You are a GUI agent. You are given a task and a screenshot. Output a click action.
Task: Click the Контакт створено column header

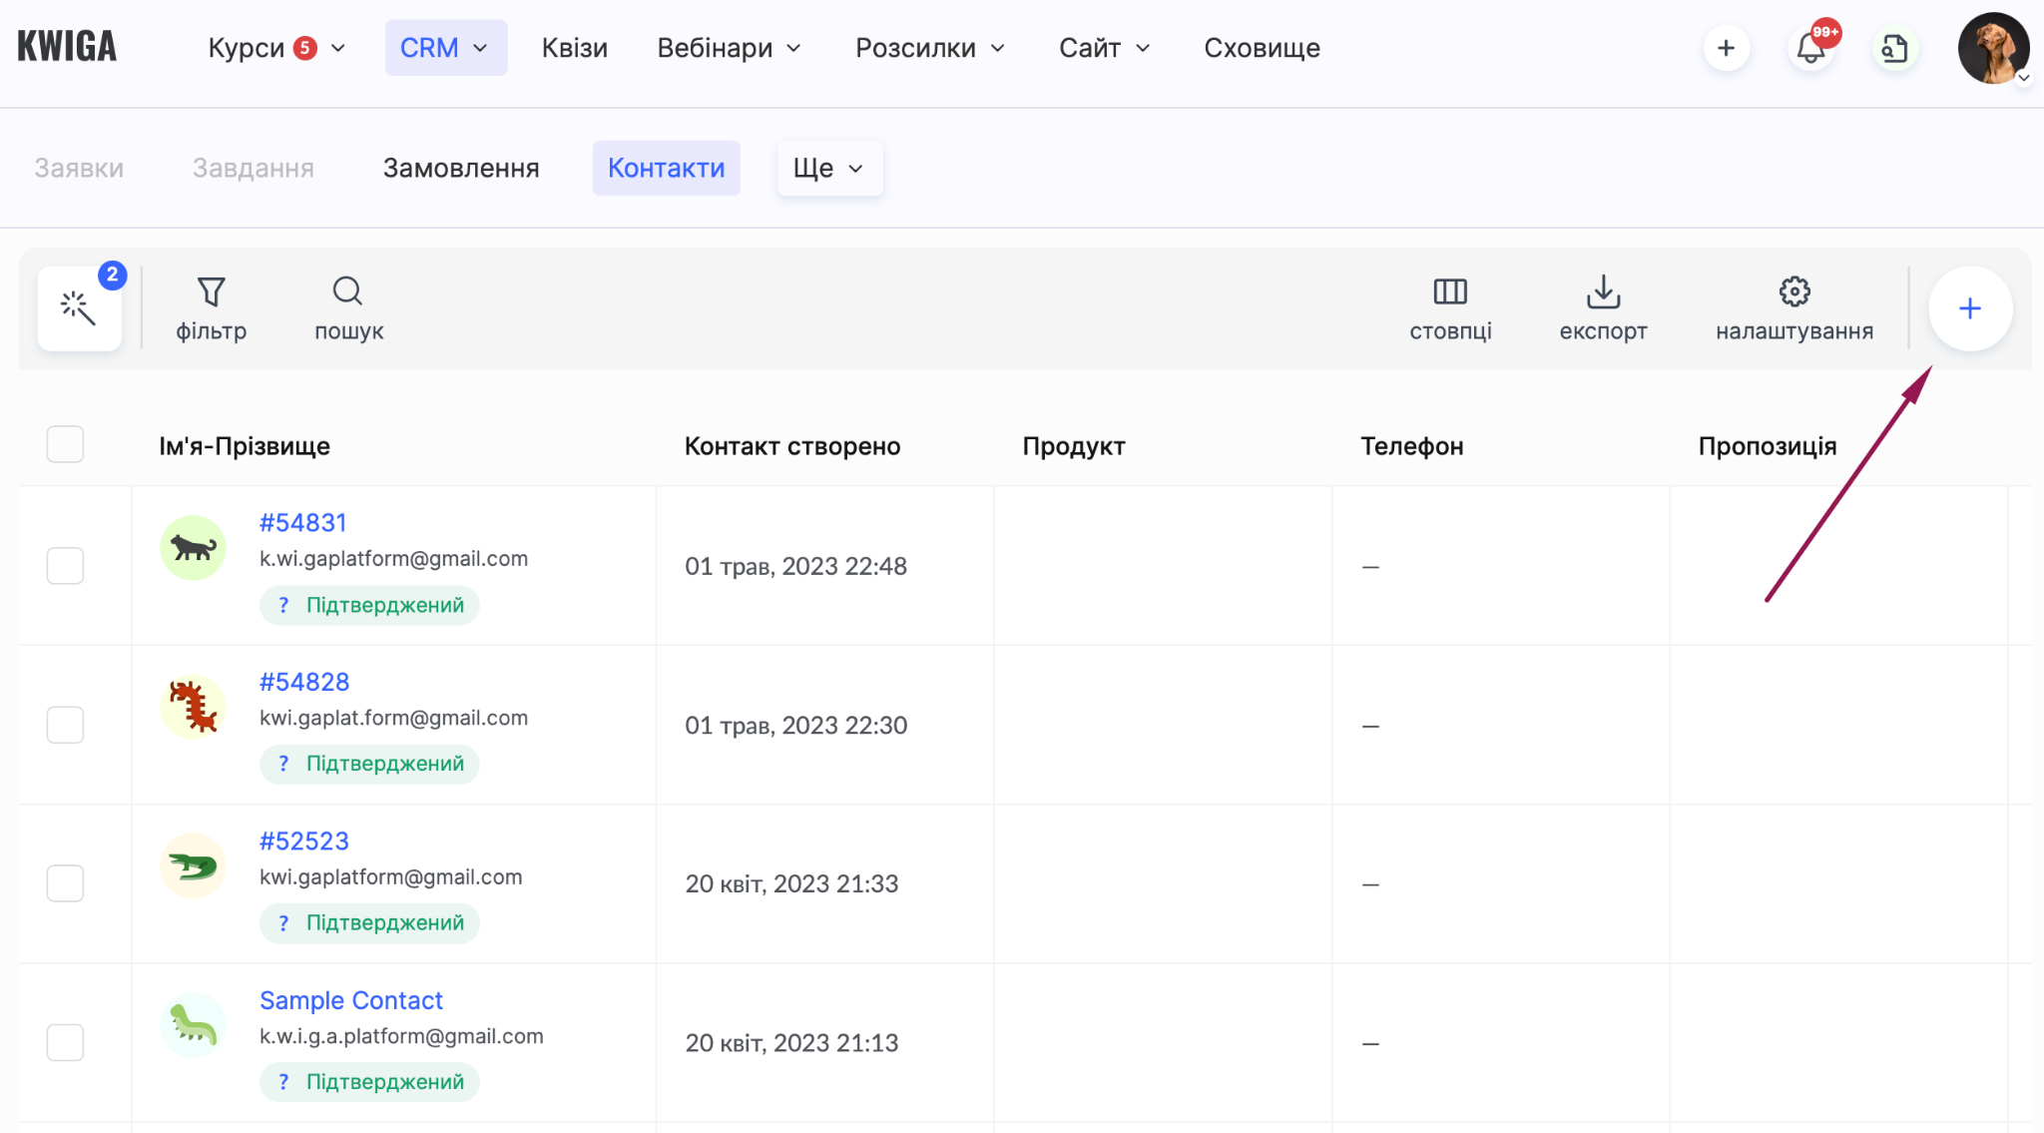[792, 446]
